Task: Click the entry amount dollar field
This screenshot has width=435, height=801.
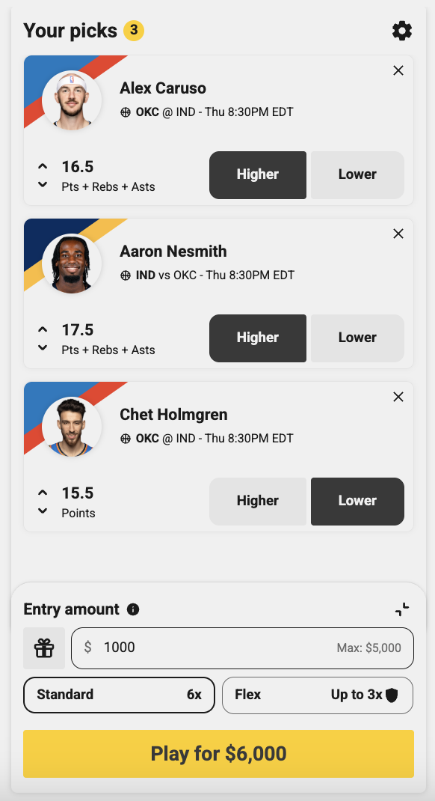Action: click(x=242, y=648)
